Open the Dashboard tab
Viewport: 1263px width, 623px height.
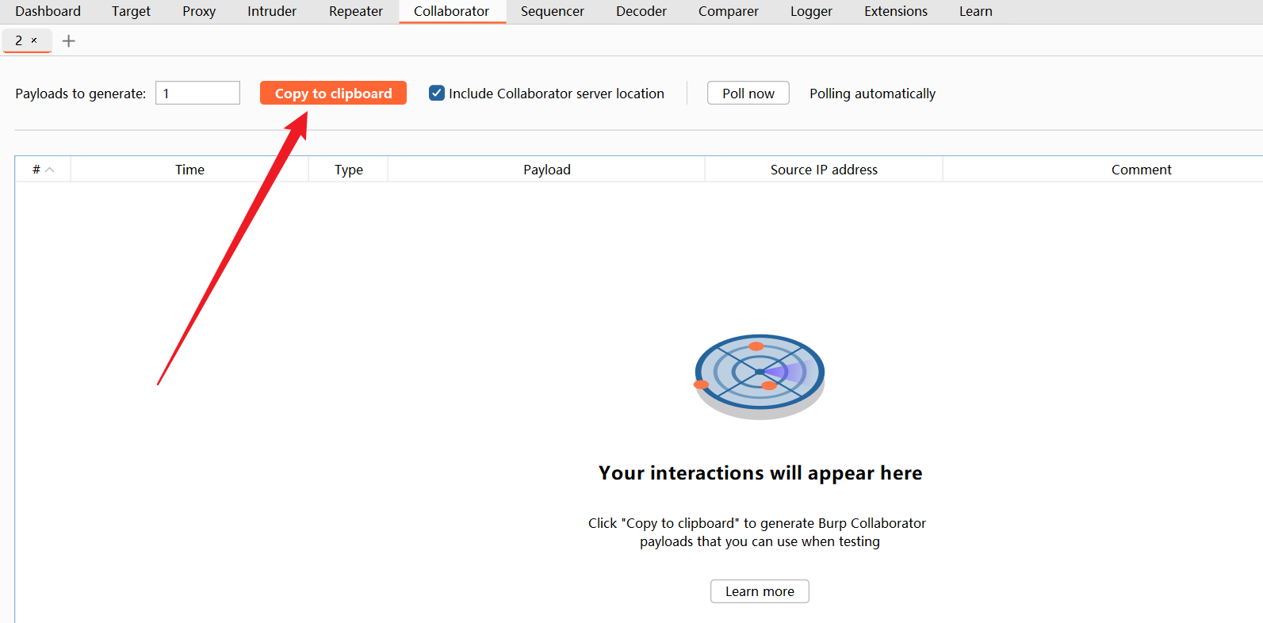[x=48, y=11]
